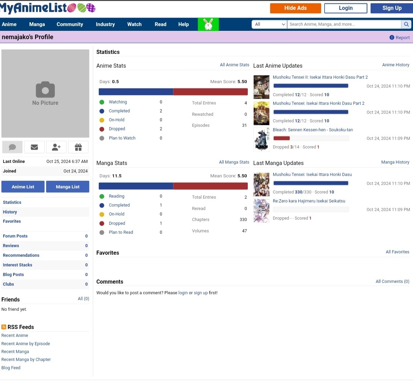This screenshot has height=381, width=413.
Task: Click the search anime and manga field
Action: [x=344, y=24]
